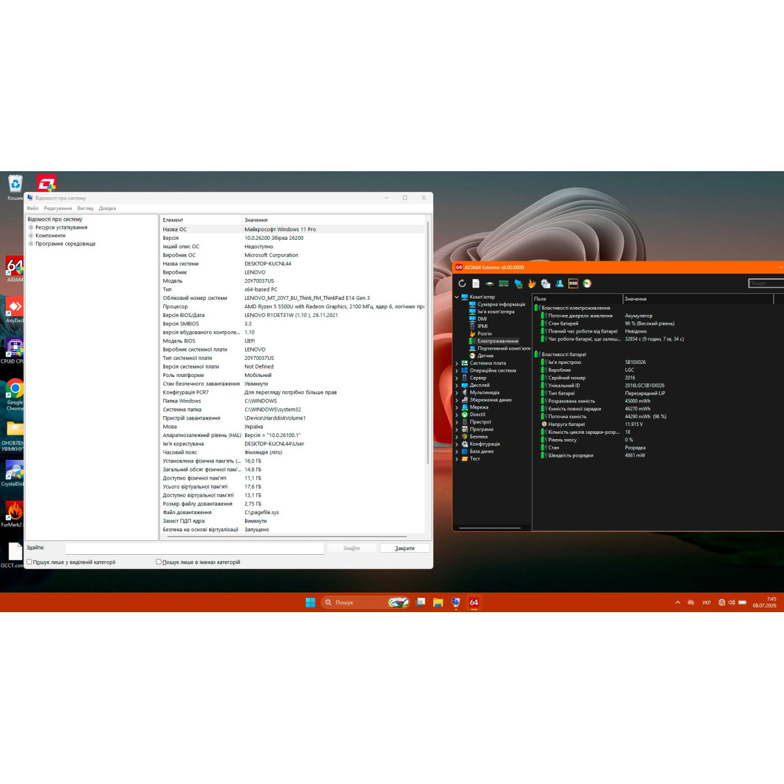Click the refresh icon in AIDA64 toolbar

coord(462,284)
